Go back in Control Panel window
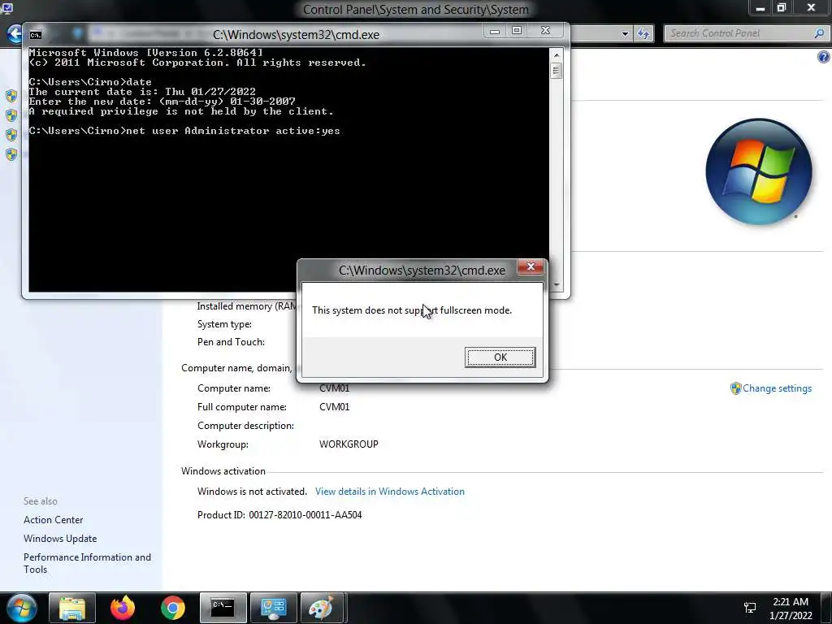 pyautogui.click(x=15, y=33)
